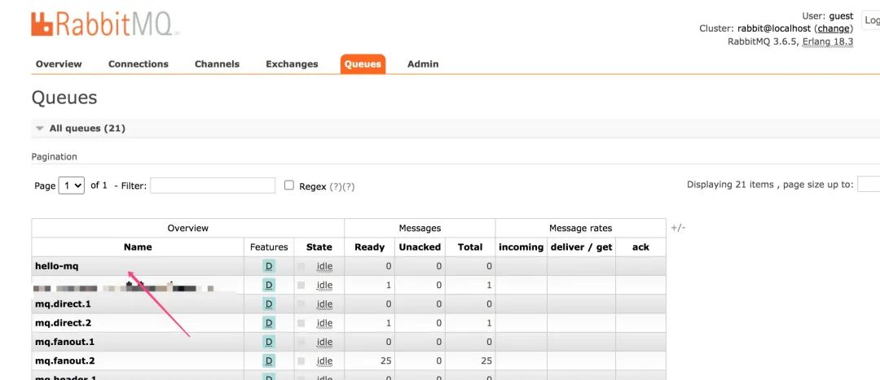Image resolution: width=880 pixels, height=380 pixels.
Task: Click the D feature badge for mq.fanout.2
Action: click(269, 360)
